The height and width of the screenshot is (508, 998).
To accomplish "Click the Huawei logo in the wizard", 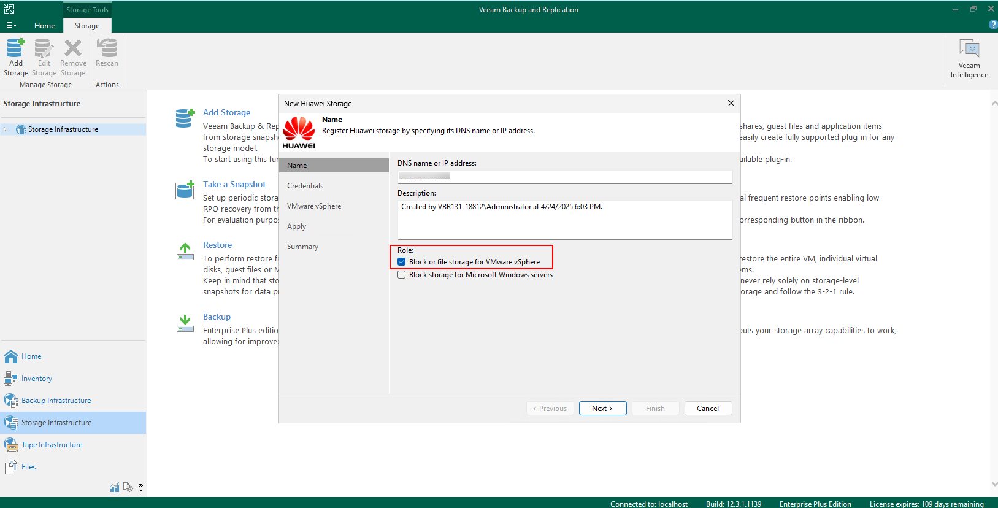I will tap(299, 133).
